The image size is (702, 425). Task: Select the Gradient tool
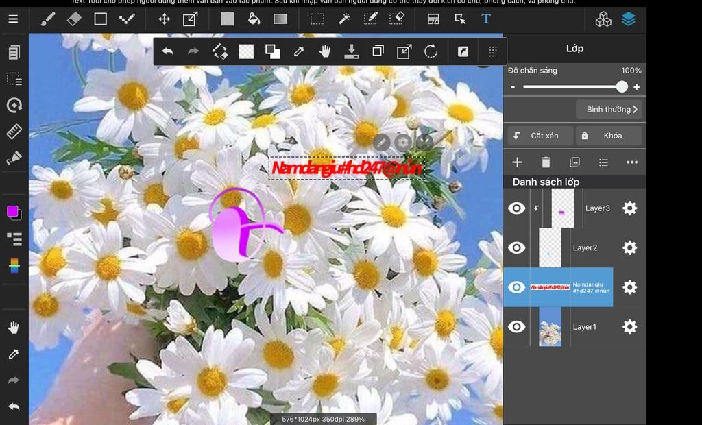(280, 19)
